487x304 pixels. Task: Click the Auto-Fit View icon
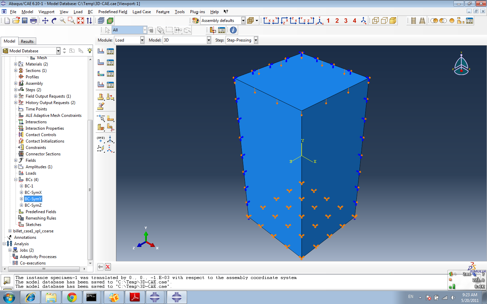tap(80, 21)
